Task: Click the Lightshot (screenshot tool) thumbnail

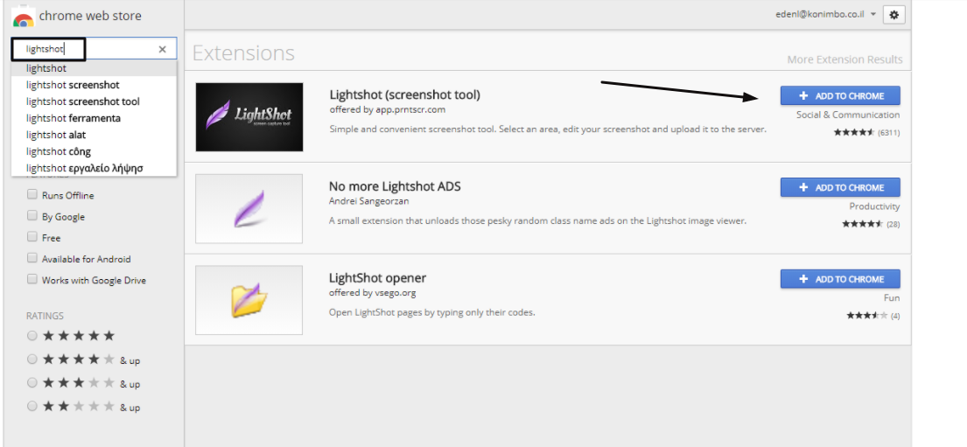Action: [x=249, y=117]
